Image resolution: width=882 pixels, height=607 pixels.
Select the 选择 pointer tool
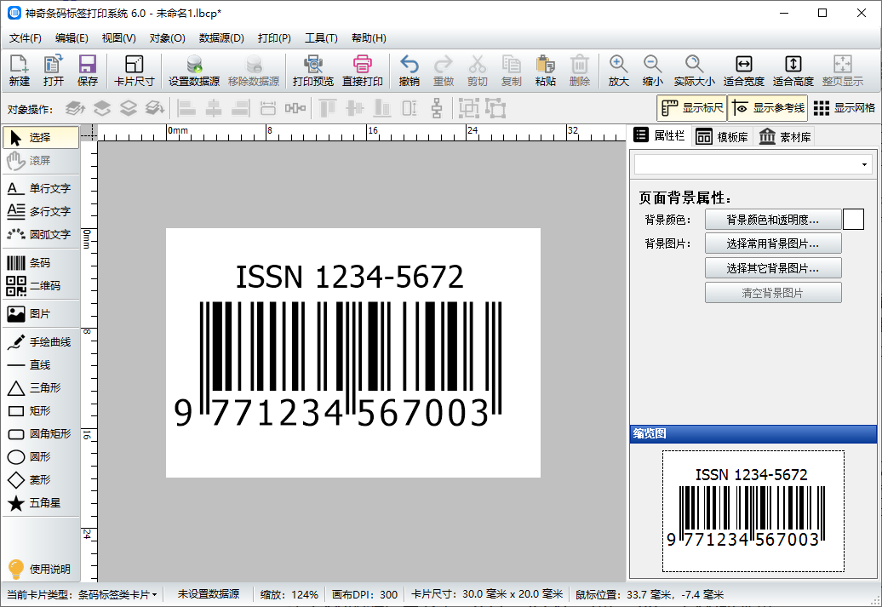coord(41,137)
